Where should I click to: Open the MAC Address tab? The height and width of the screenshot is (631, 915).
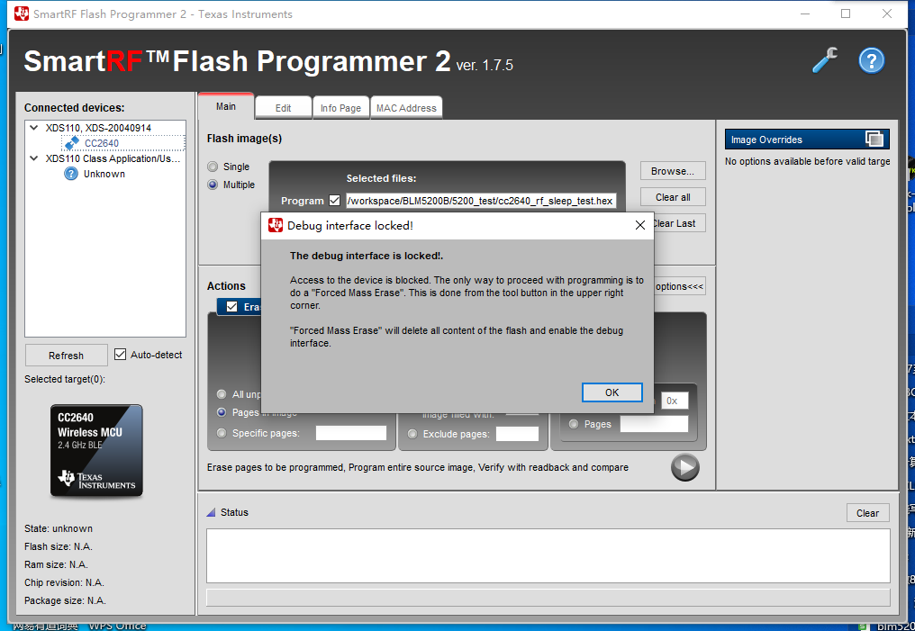click(x=406, y=108)
